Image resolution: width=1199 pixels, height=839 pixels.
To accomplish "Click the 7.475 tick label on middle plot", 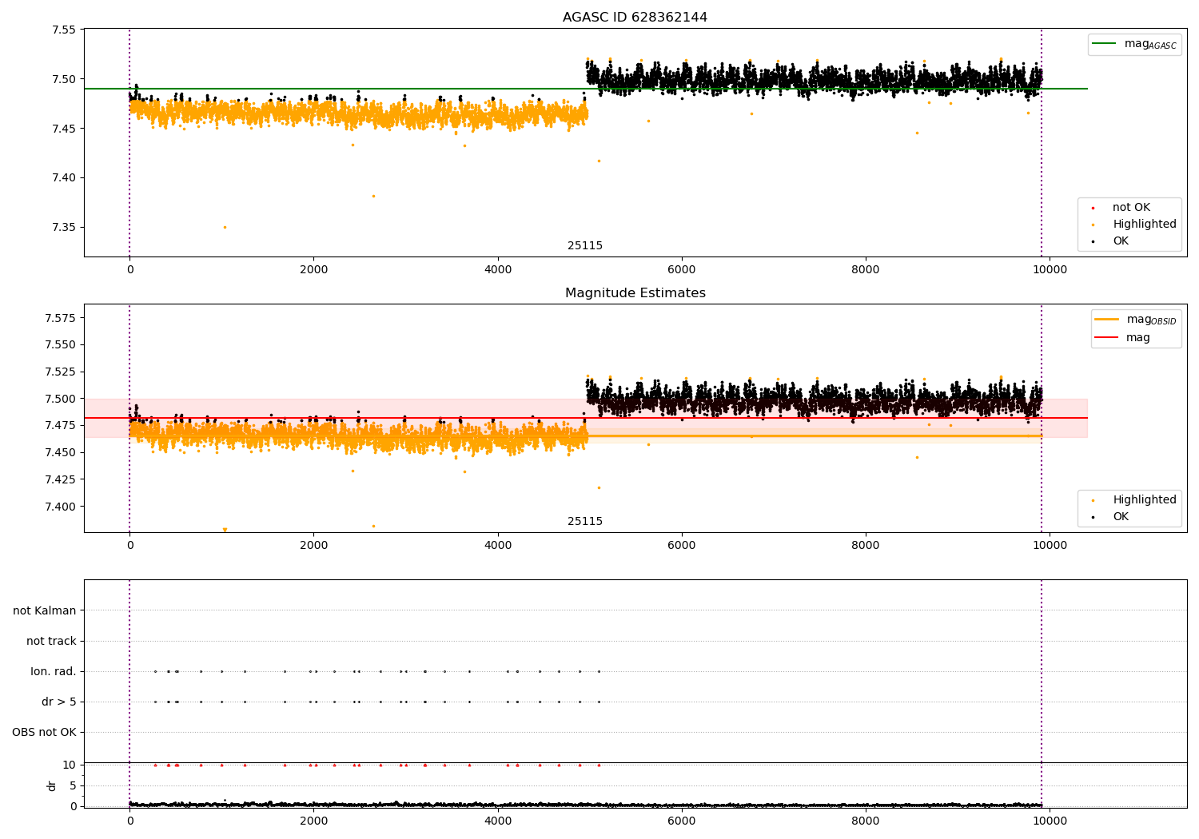I will (x=61, y=426).
